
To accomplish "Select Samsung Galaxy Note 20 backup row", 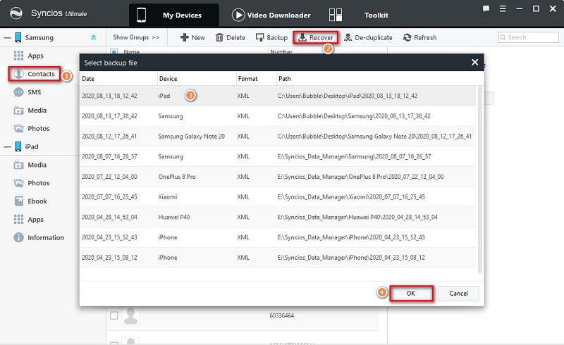I will tap(278, 136).
